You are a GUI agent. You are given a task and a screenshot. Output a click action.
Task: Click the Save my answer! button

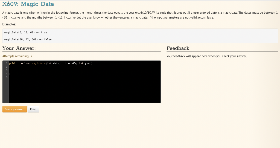click(x=14, y=109)
